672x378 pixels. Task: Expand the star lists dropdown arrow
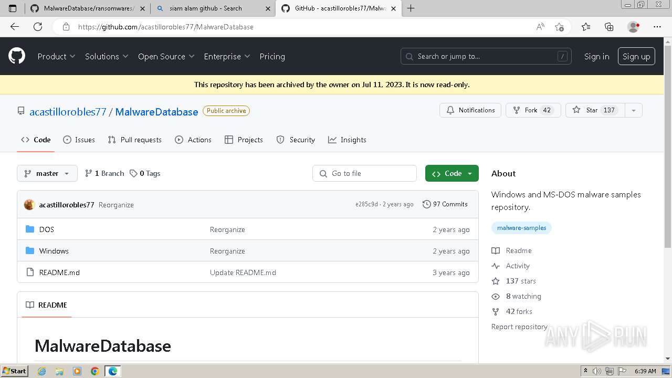(634, 110)
